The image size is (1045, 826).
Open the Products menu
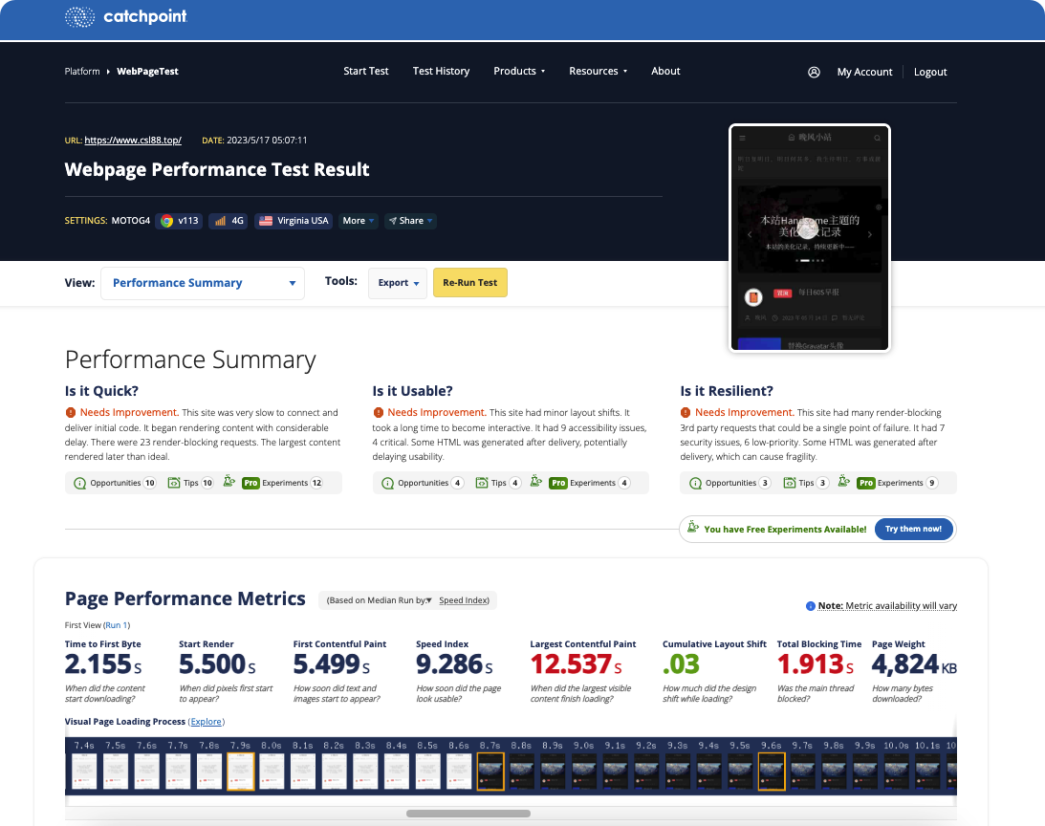coord(519,71)
